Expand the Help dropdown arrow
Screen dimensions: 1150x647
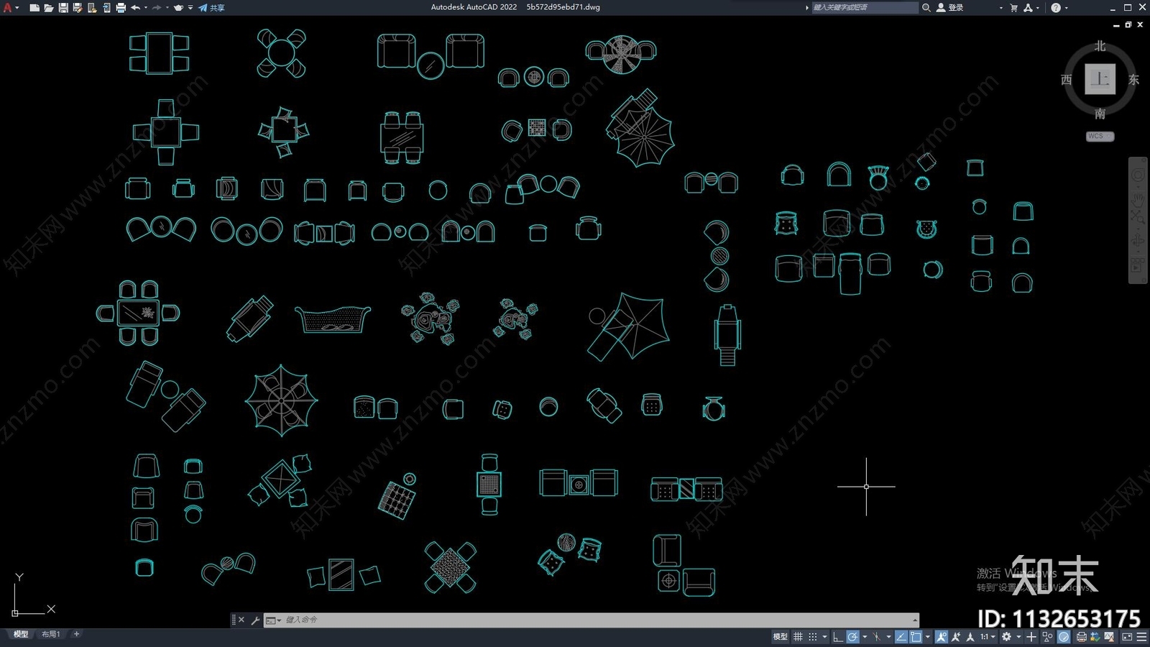click(1066, 8)
